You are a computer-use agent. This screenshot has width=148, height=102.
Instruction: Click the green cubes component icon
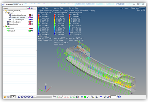[85, 97]
